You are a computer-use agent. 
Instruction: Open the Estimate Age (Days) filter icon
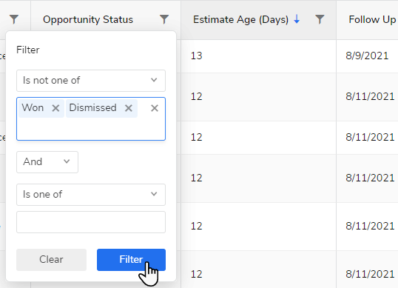coord(320,19)
